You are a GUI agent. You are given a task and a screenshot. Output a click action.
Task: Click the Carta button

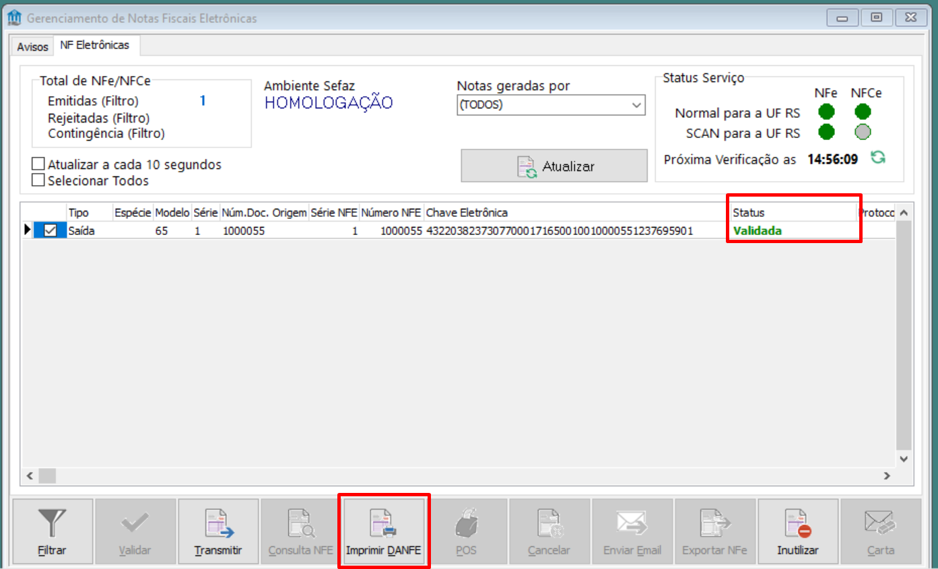[881, 531]
